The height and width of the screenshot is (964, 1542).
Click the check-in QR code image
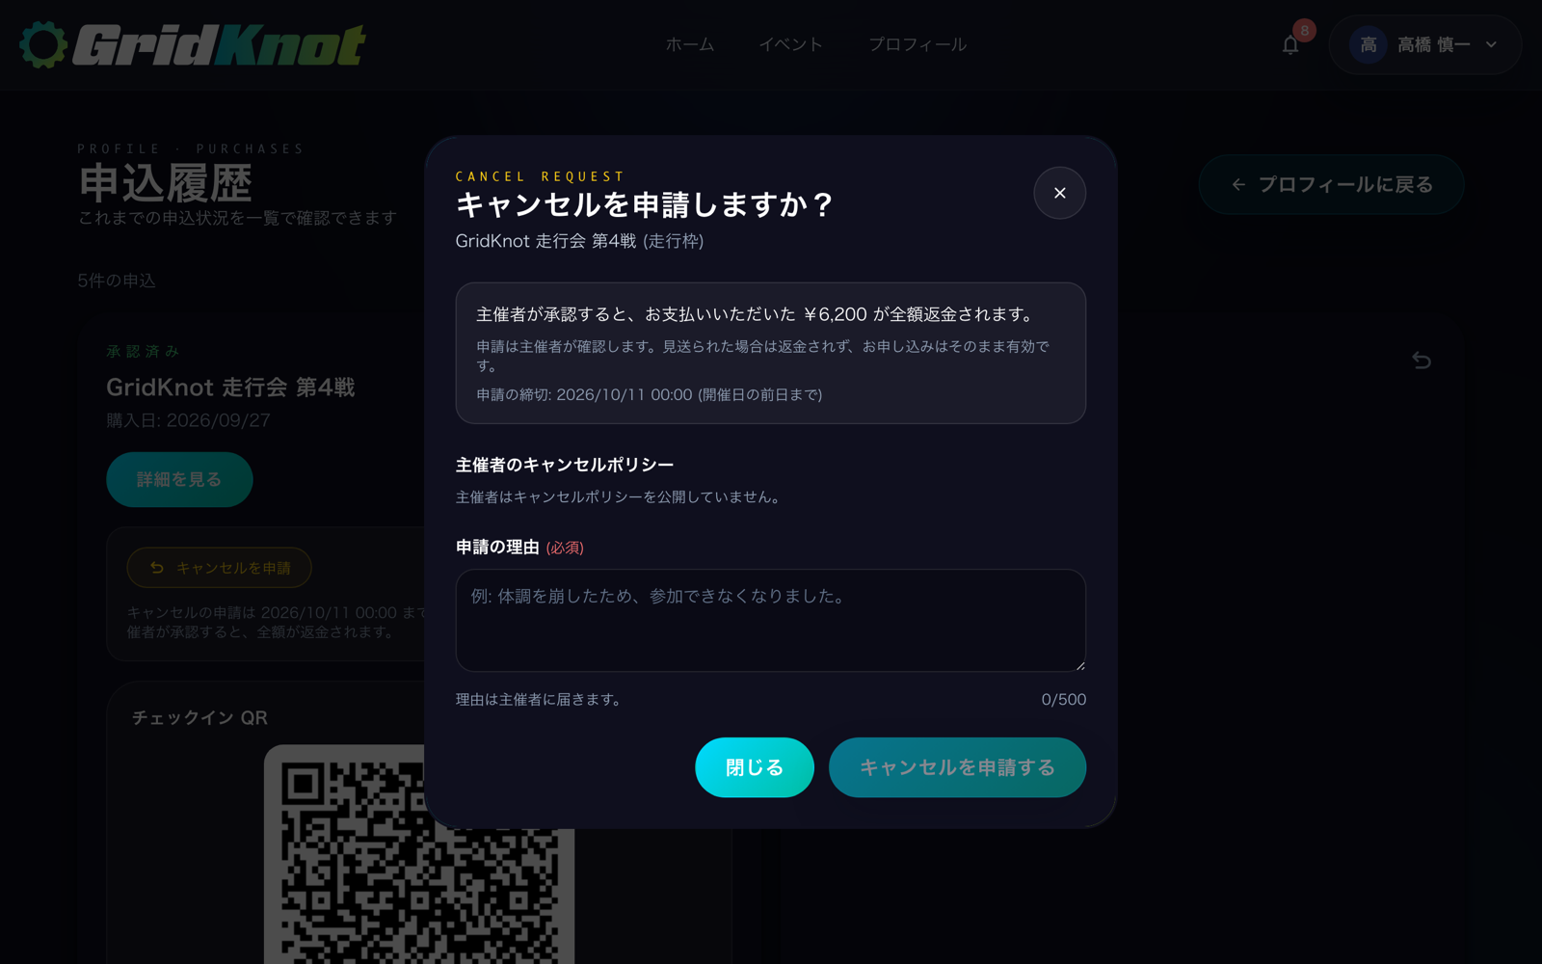point(419,854)
